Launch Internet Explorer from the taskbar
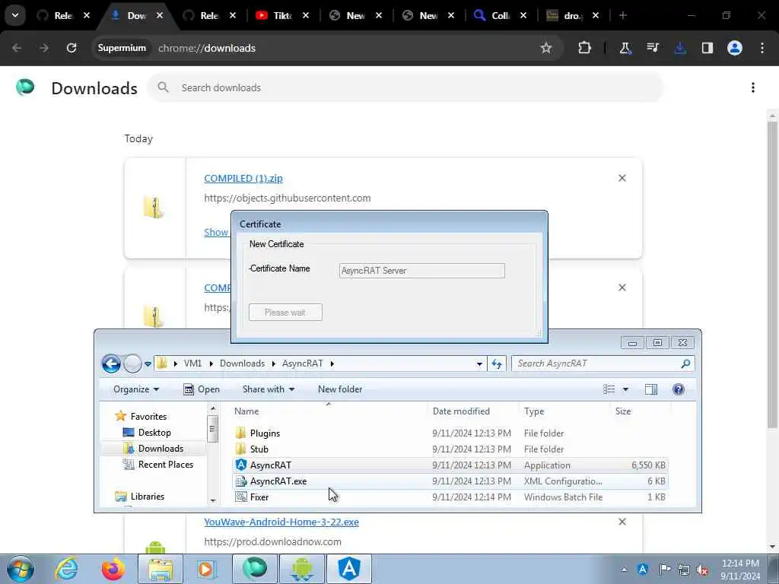The image size is (779, 584). [66, 569]
